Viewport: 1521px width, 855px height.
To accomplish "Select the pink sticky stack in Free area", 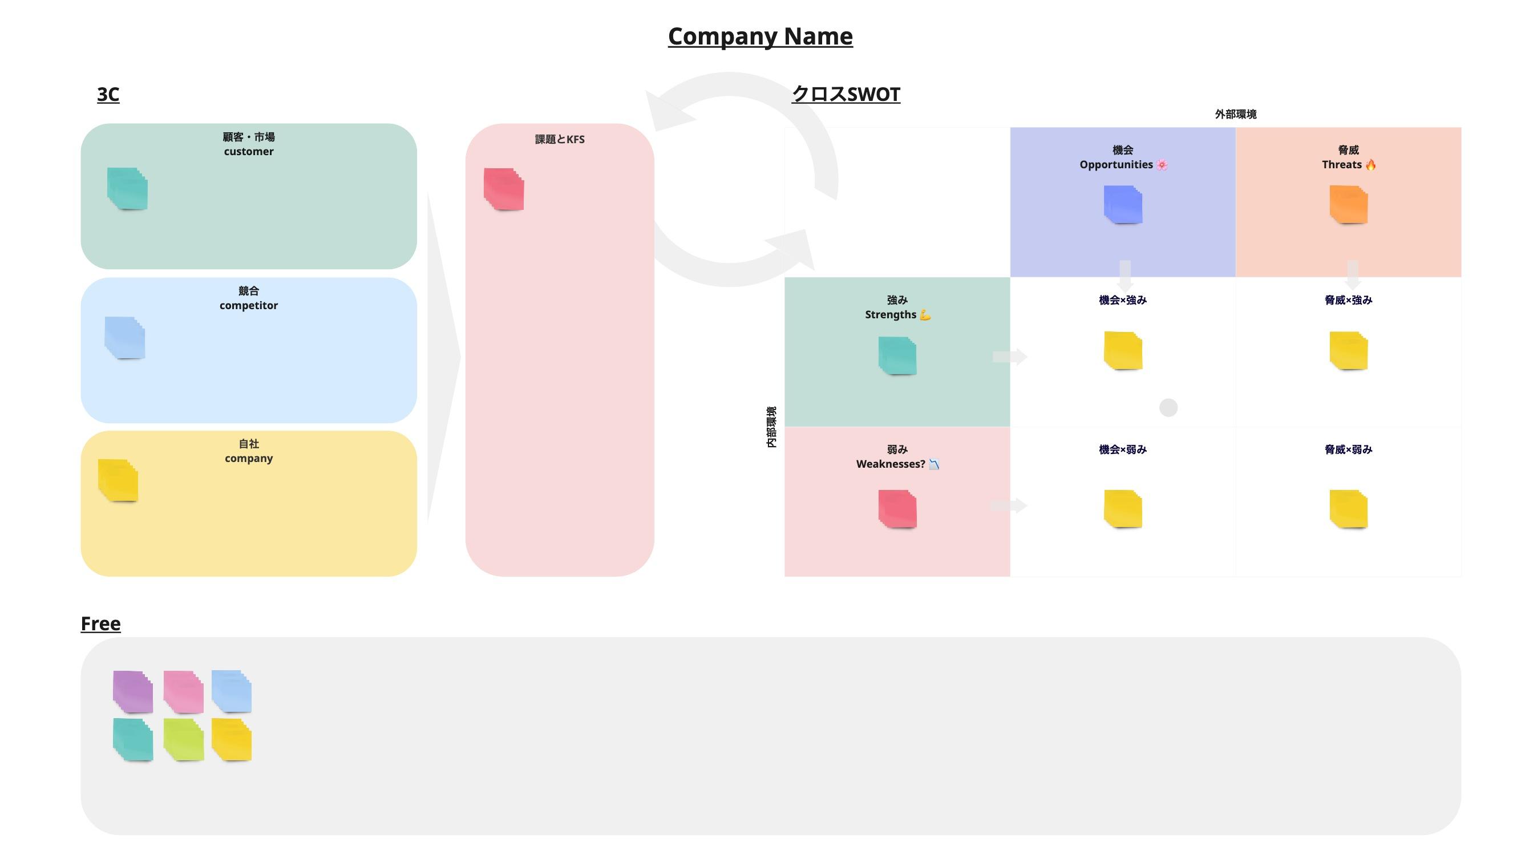I will tap(184, 691).
